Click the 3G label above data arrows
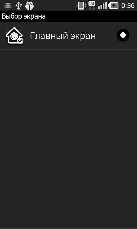This screenshot has height=229, width=137. click(92, 3)
